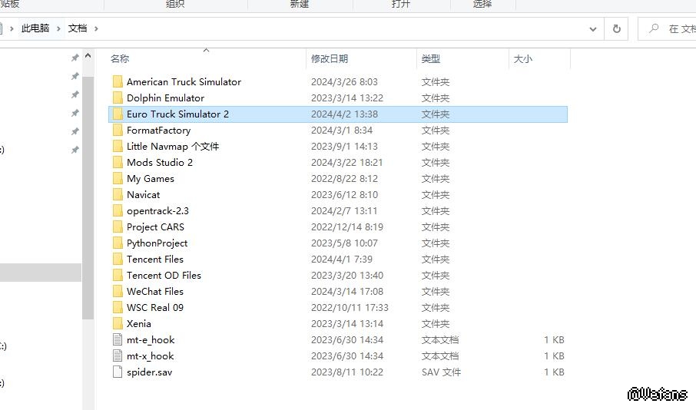
Task: Click the American Truck Simulator folder icon
Action: [118, 81]
